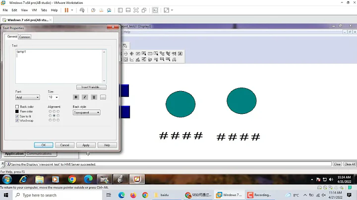Click the font browse ellipsis button
Viewport: 357px width, 200px height.
coord(103,97)
